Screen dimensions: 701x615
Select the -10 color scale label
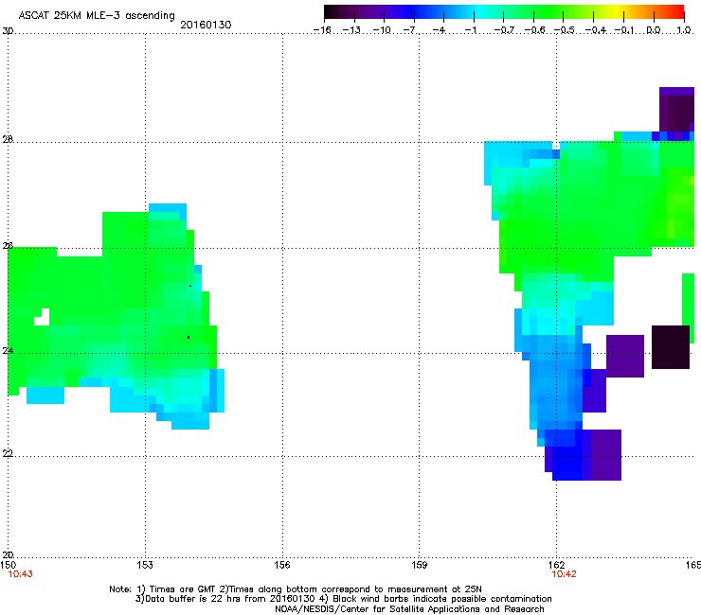(x=382, y=30)
